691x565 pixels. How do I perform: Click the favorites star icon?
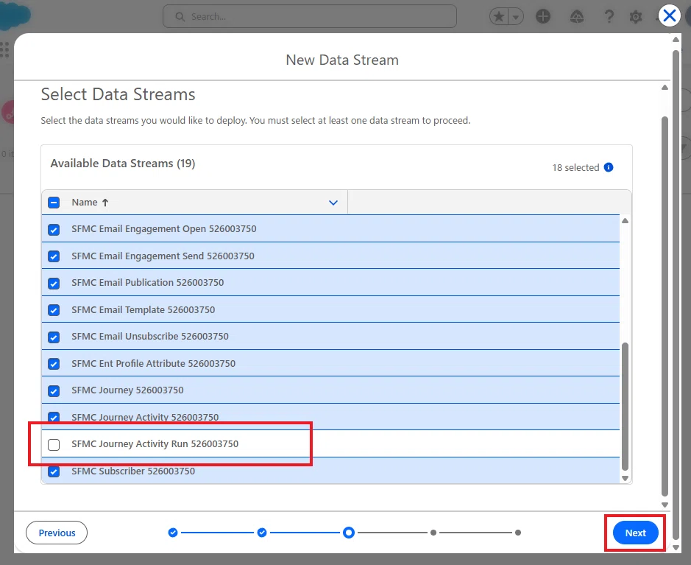click(499, 17)
